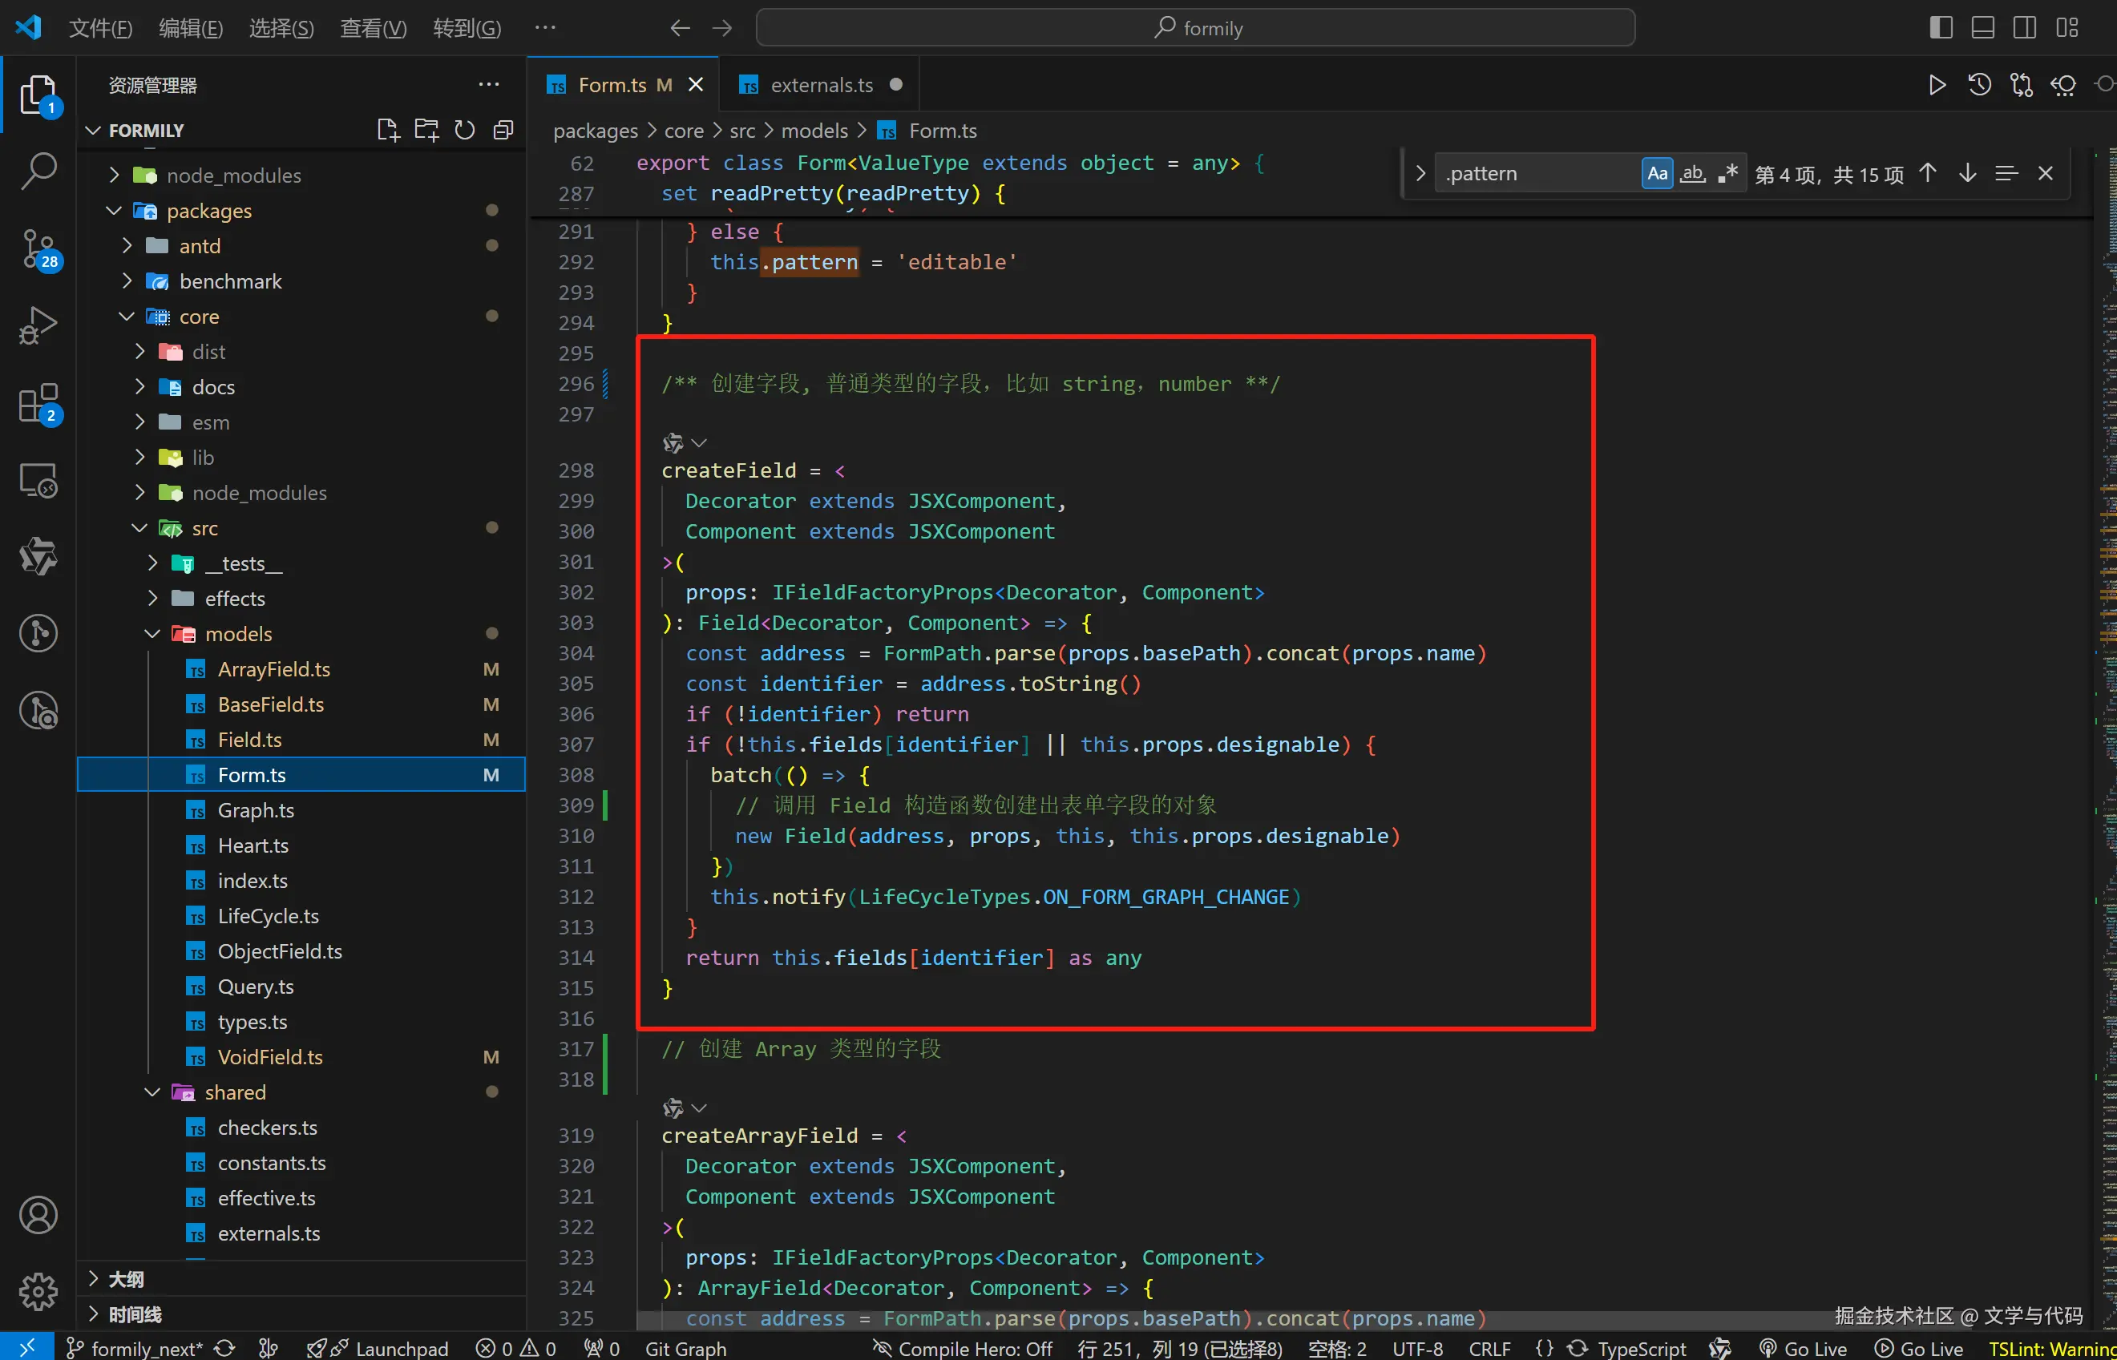
Task: Open Source Control view with 28 changes
Action: [x=38, y=249]
